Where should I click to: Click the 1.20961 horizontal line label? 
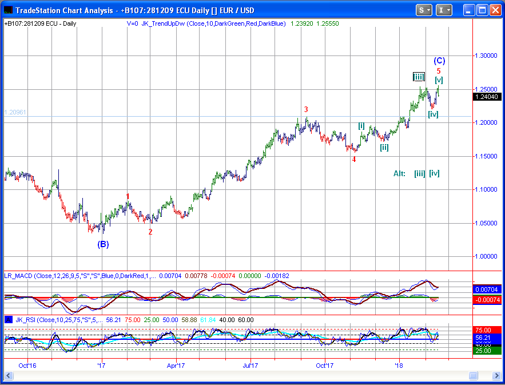click(15, 113)
